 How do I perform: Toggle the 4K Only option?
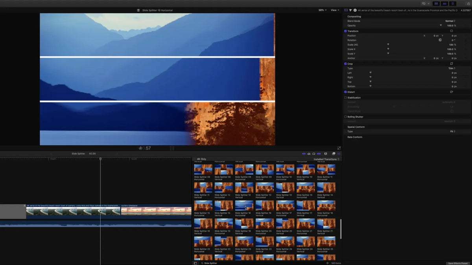pyautogui.click(x=201, y=159)
